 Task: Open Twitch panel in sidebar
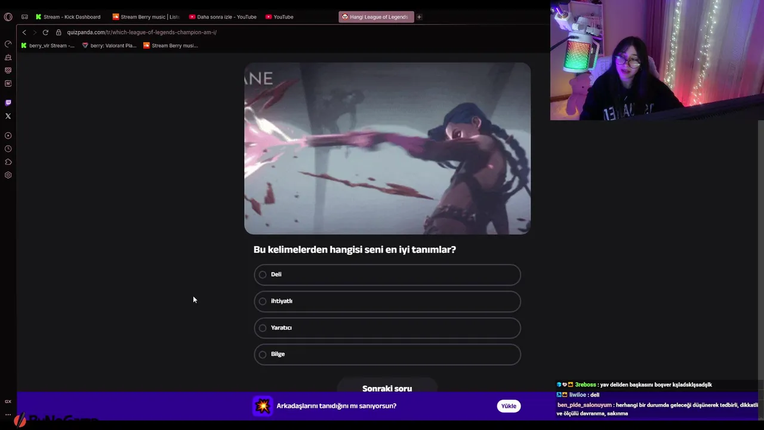pos(8,103)
